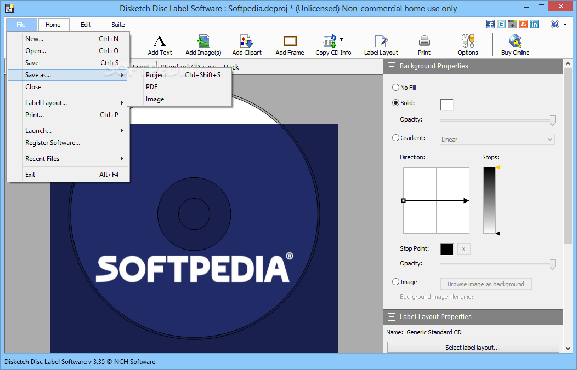Image resolution: width=577 pixels, height=370 pixels.
Task: Switch to the Home tab
Action: [53, 25]
